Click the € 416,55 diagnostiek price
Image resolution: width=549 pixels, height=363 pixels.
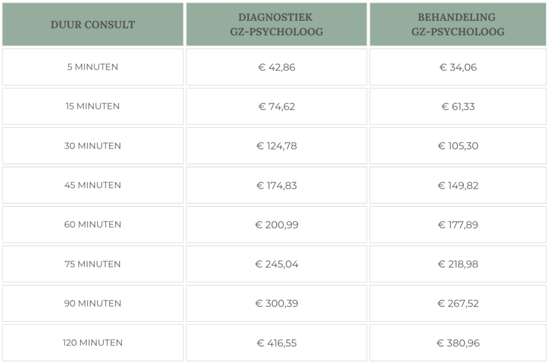(276, 343)
